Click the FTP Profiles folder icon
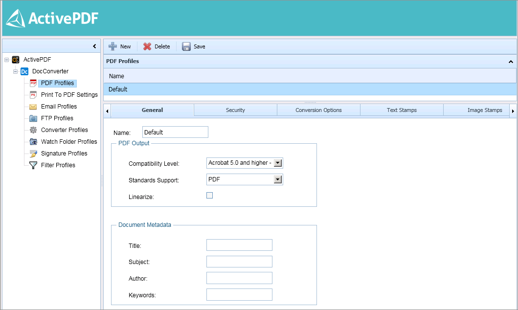 click(33, 118)
